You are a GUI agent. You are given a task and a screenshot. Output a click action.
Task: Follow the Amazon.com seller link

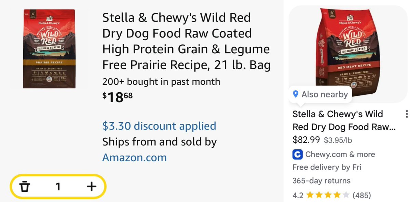[x=135, y=158]
